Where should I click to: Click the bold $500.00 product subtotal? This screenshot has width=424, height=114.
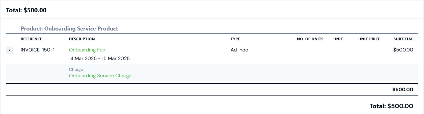tap(403, 90)
